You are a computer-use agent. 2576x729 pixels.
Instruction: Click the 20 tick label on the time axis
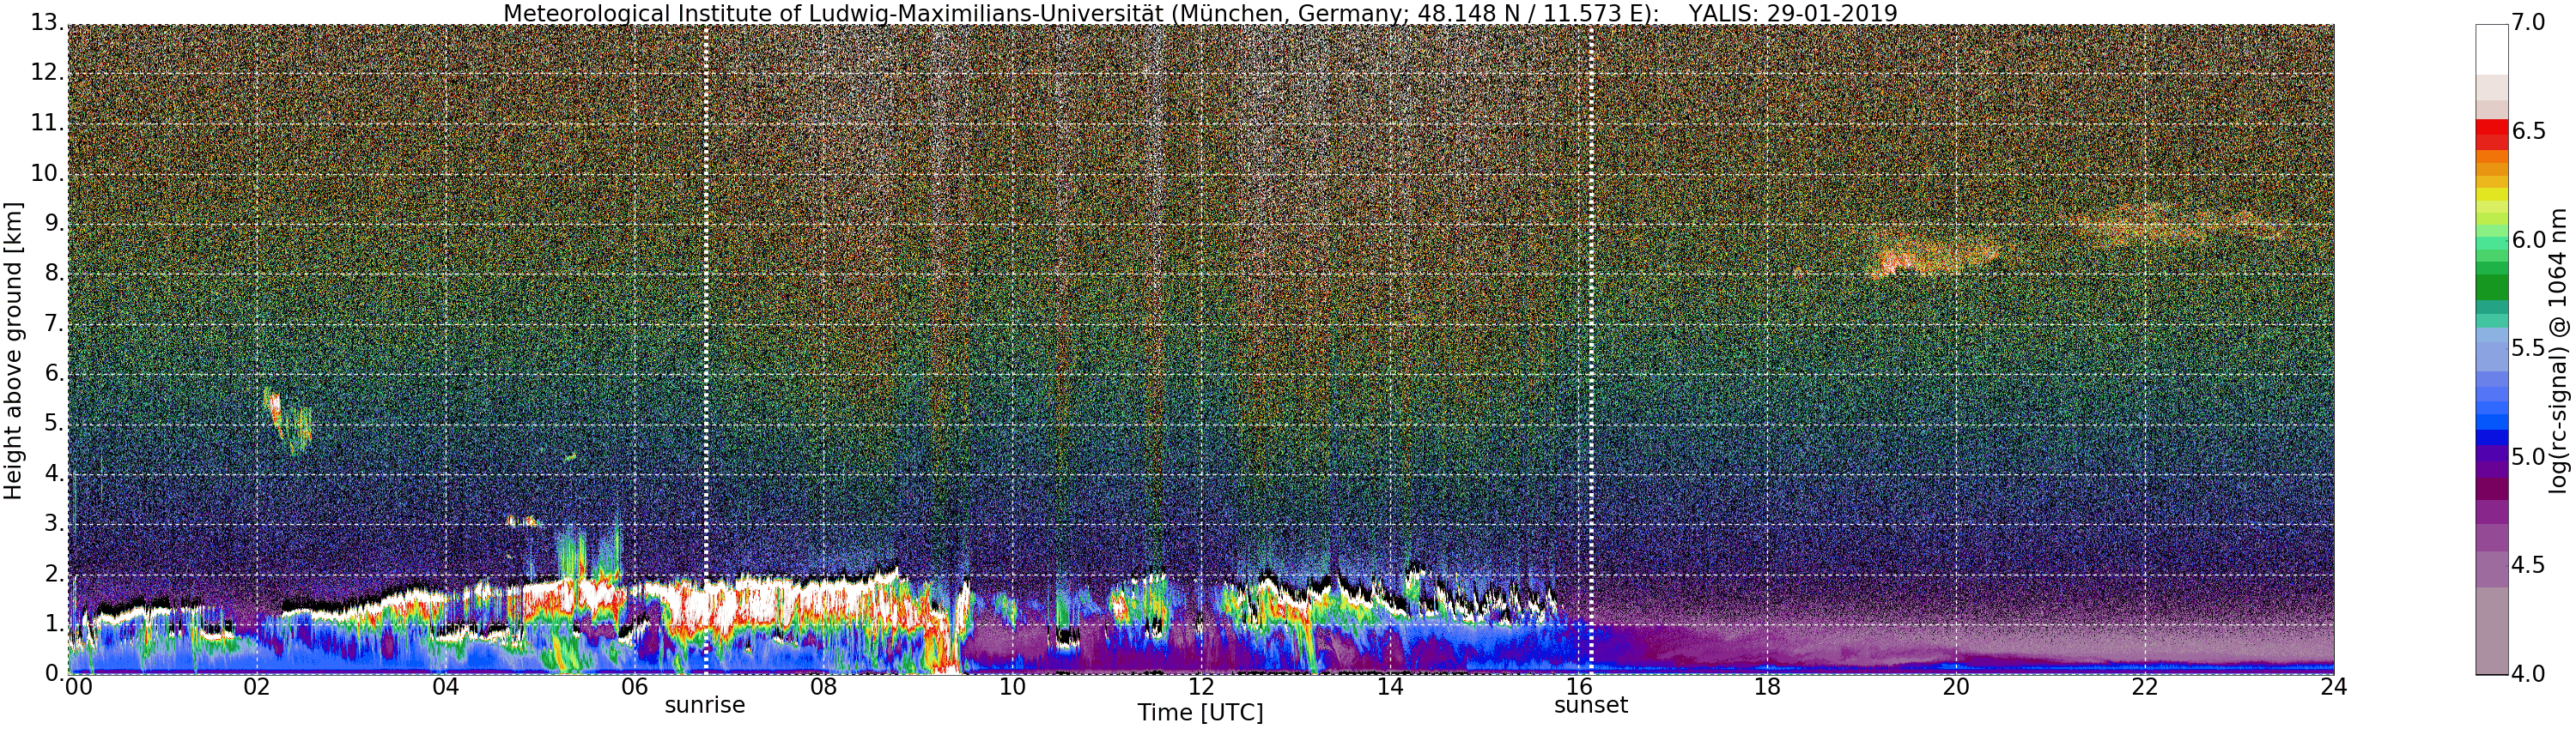tap(1957, 687)
